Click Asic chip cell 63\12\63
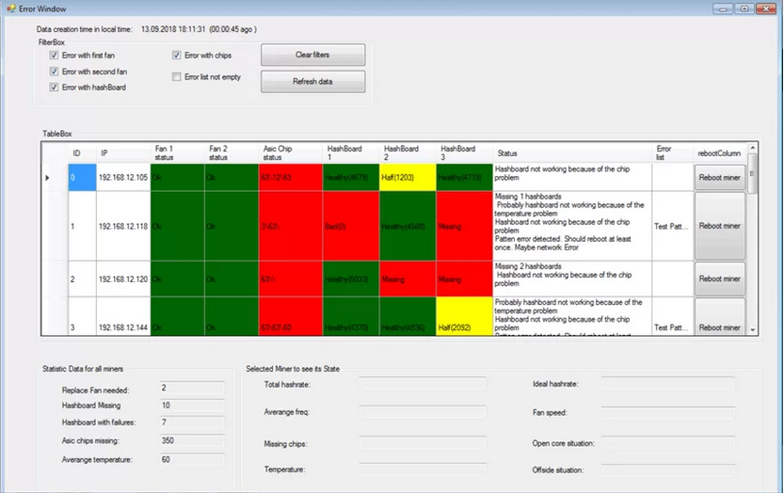The image size is (784, 493). [x=291, y=177]
